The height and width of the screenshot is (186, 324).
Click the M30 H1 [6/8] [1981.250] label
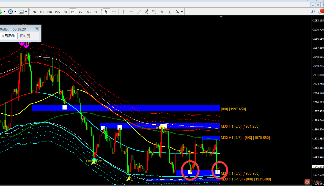click(x=240, y=126)
